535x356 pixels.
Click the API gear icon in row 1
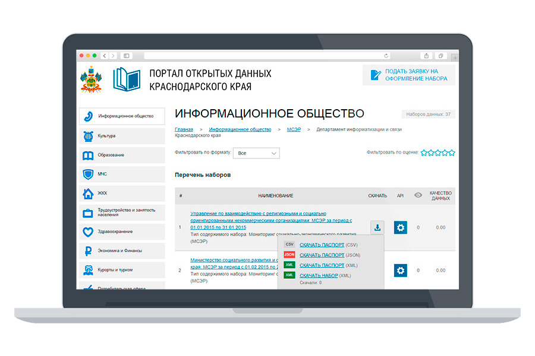coord(400,228)
